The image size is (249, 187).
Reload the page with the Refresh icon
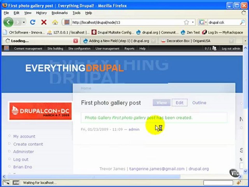pyautogui.click(x=33, y=22)
